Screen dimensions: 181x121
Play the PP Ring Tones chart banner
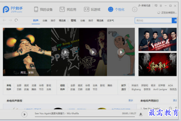coord(65,52)
